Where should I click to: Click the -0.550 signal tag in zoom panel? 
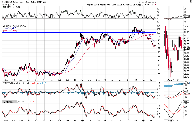[186, 93]
